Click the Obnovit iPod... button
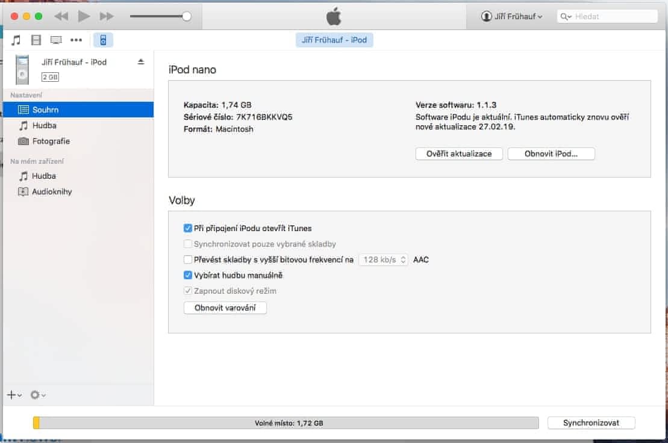This screenshot has height=443, width=668. 551,153
